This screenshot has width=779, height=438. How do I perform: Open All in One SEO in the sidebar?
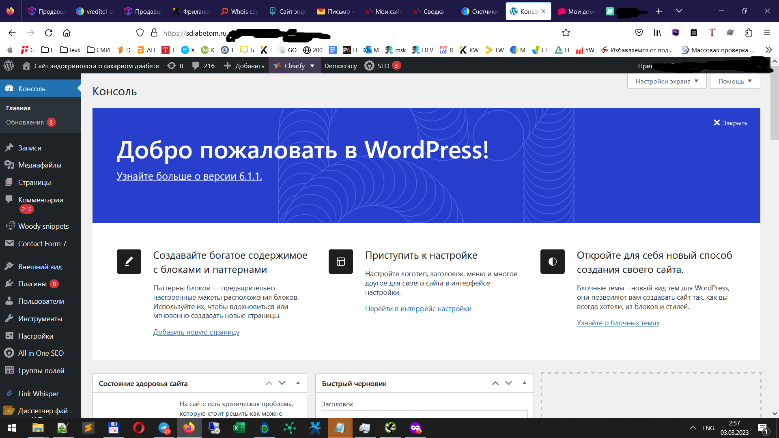pyautogui.click(x=41, y=353)
